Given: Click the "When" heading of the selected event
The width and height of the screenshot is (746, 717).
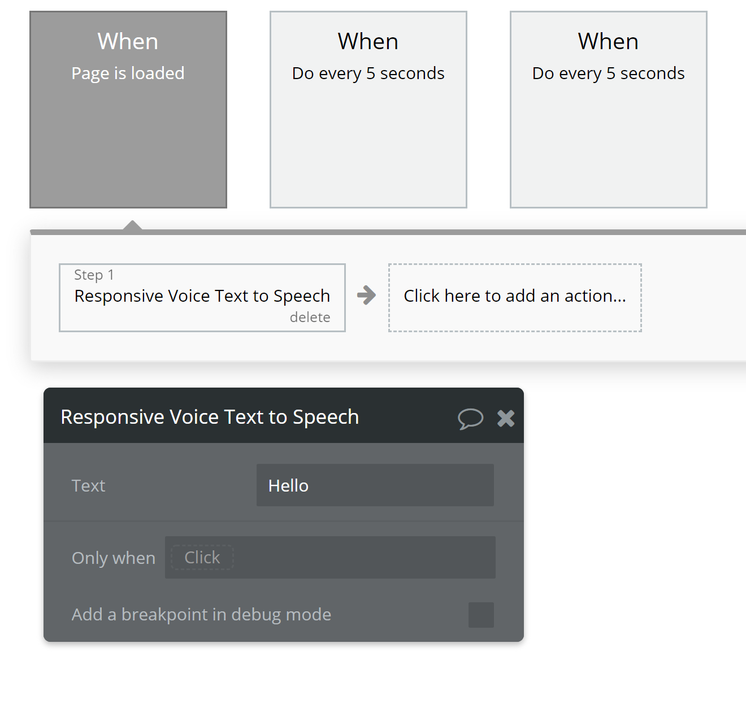Looking at the screenshot, I should 128,42.
